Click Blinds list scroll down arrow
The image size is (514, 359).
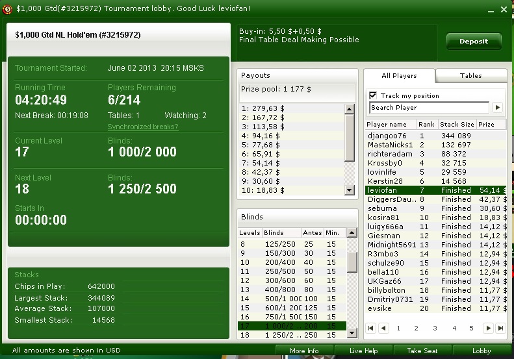[352, 333]
